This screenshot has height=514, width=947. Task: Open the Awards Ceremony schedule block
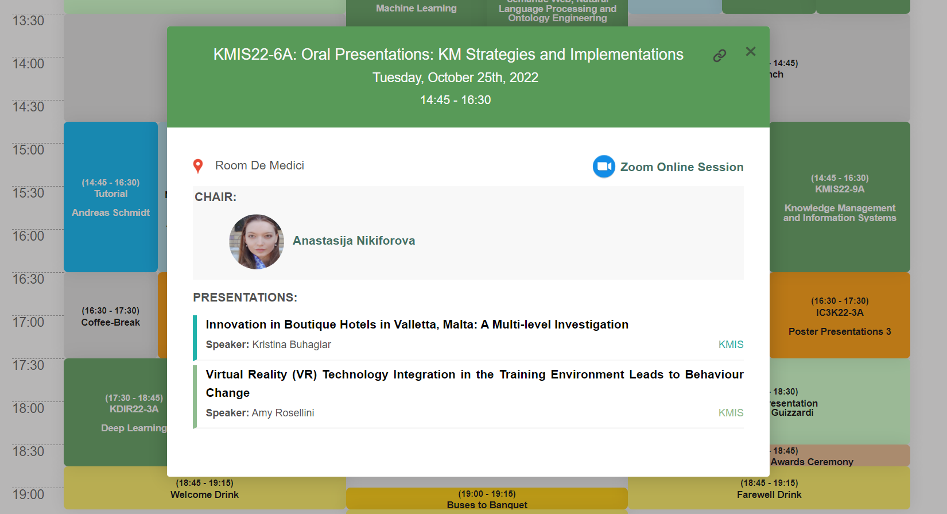coord(839,457)
